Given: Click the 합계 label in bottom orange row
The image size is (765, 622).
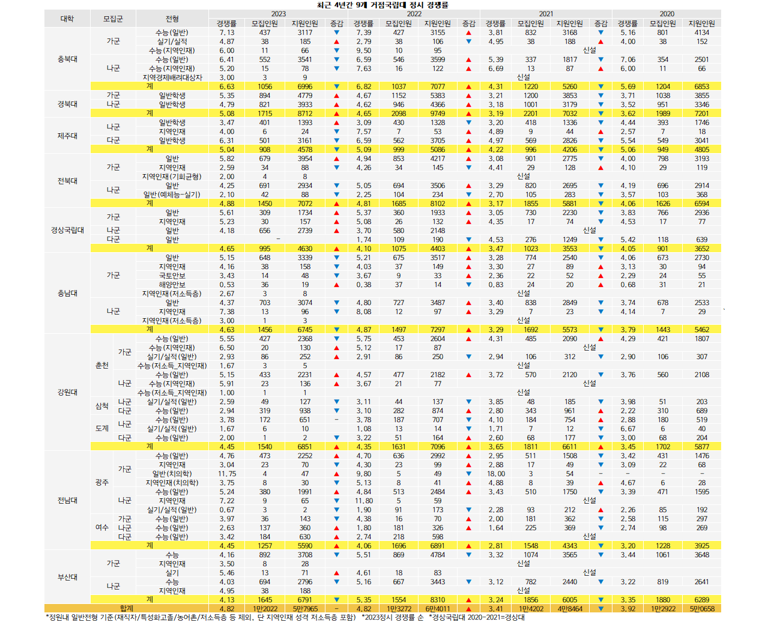Looking at the screenshot, I should point(126,609).
